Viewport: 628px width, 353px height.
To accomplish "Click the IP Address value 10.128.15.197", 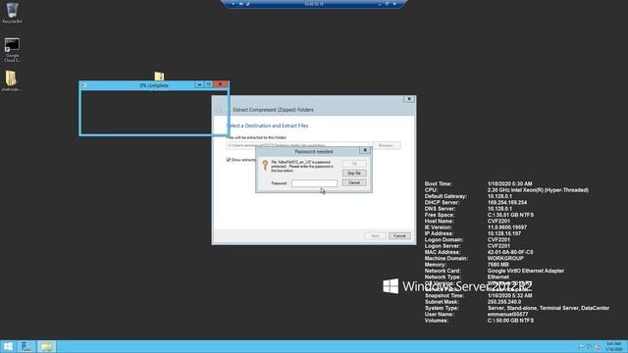I will tap(504, 233).
